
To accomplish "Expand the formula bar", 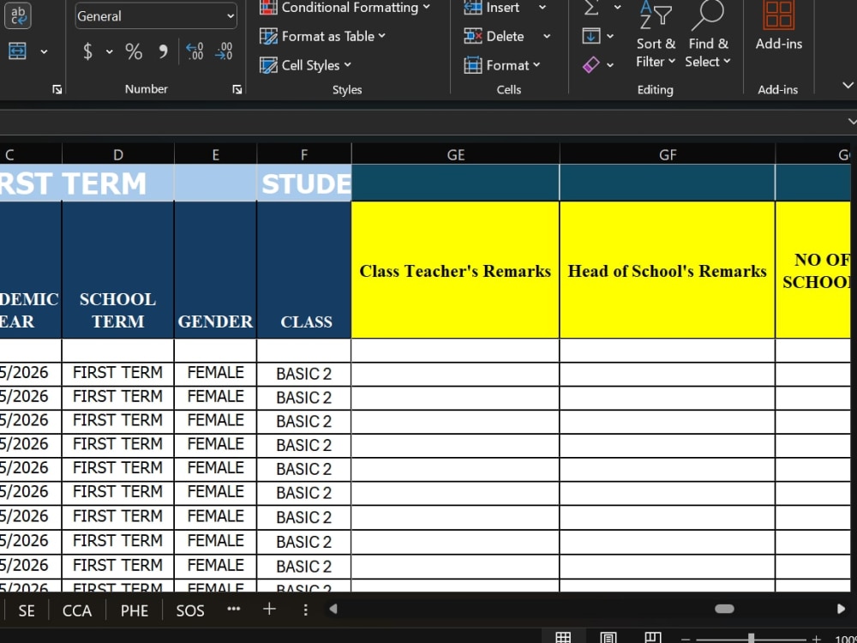I will 852,122.
